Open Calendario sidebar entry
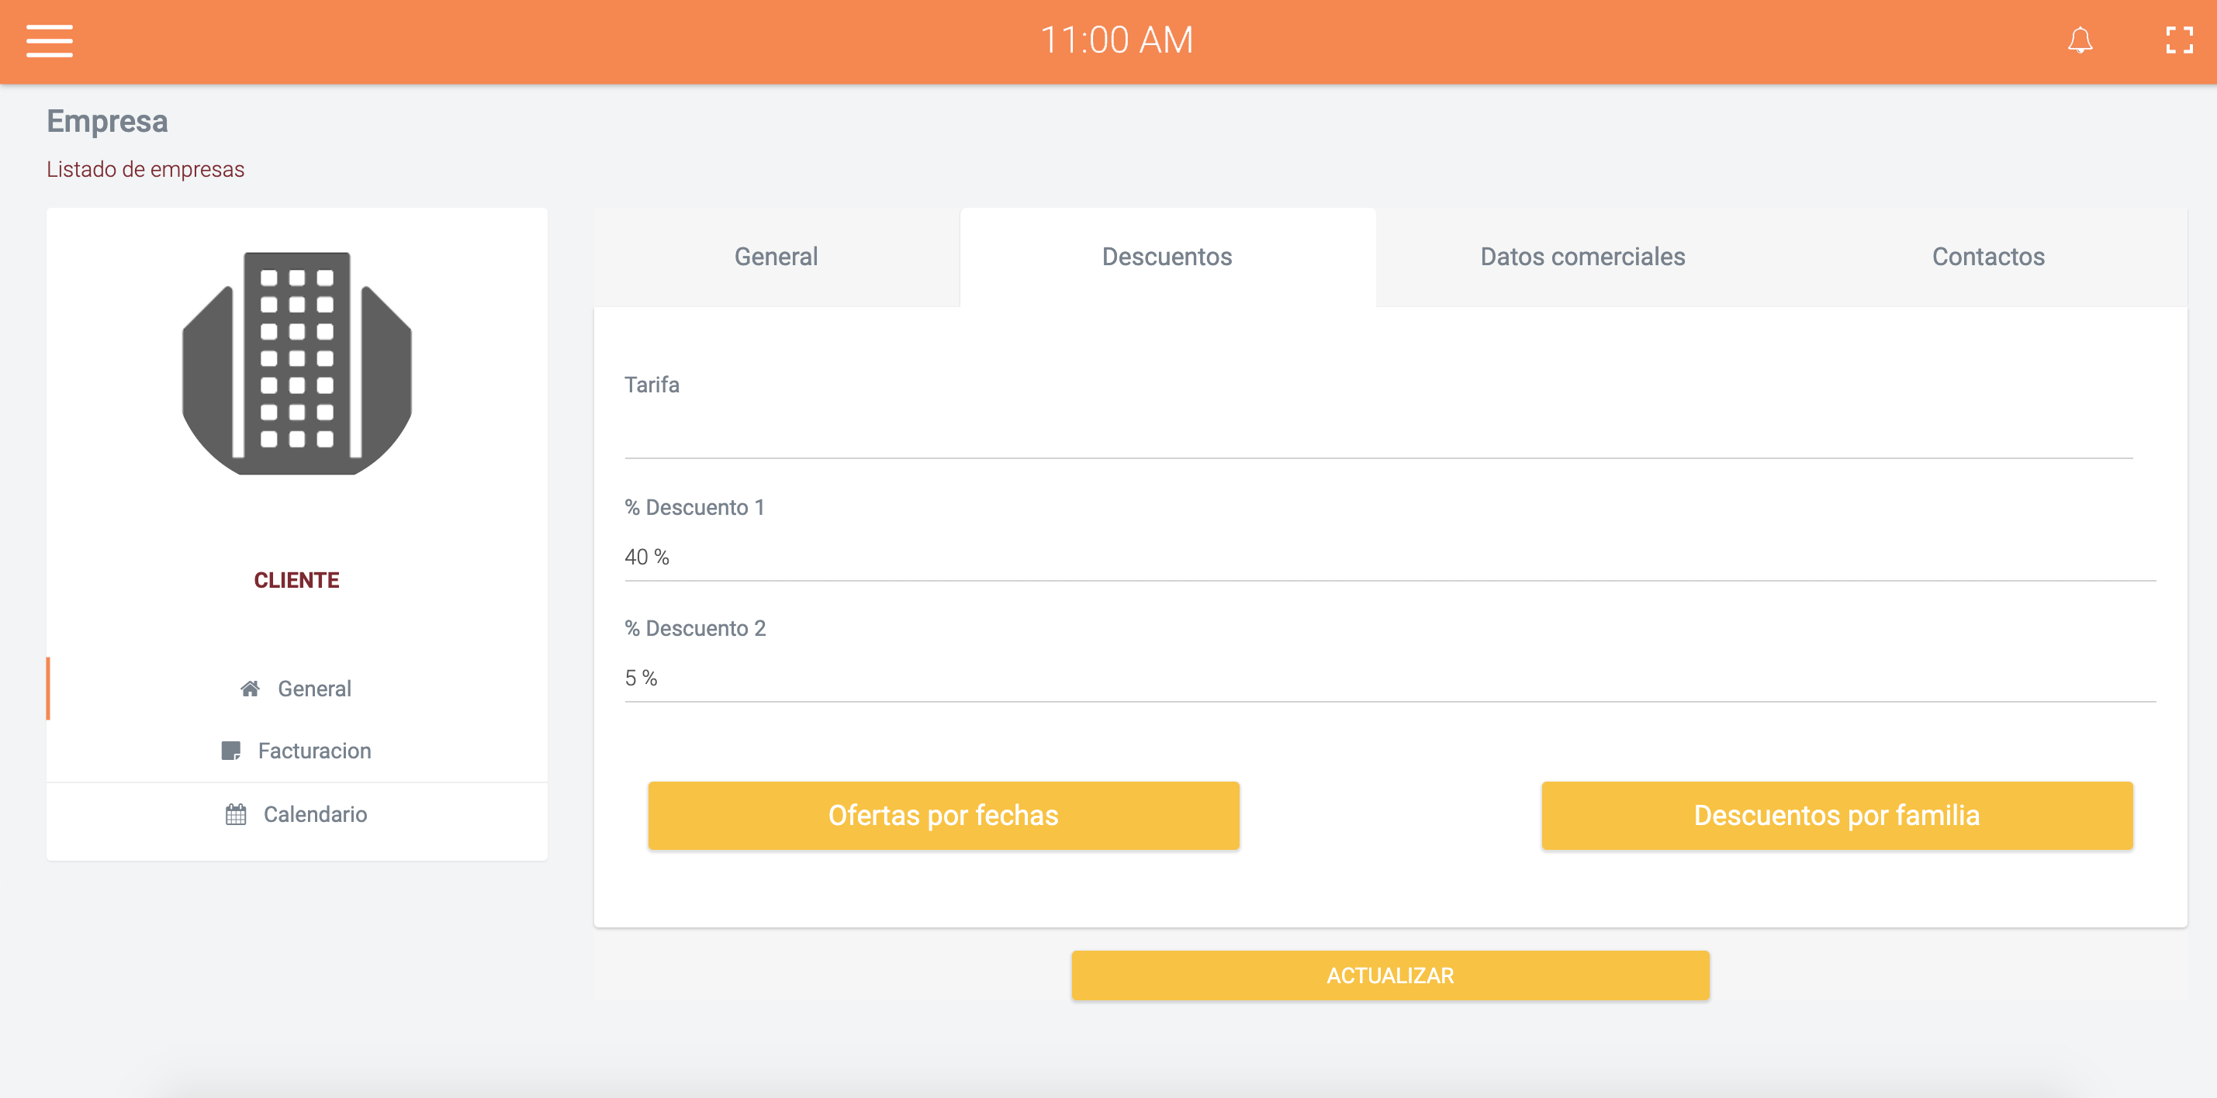The height and width of the screenshot is (1098, 2217). point(315,814)
